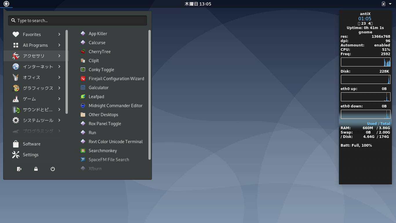The width and height of the screenshot is (396, 223).
Task: Select the システムツール category
Action: 36,120
